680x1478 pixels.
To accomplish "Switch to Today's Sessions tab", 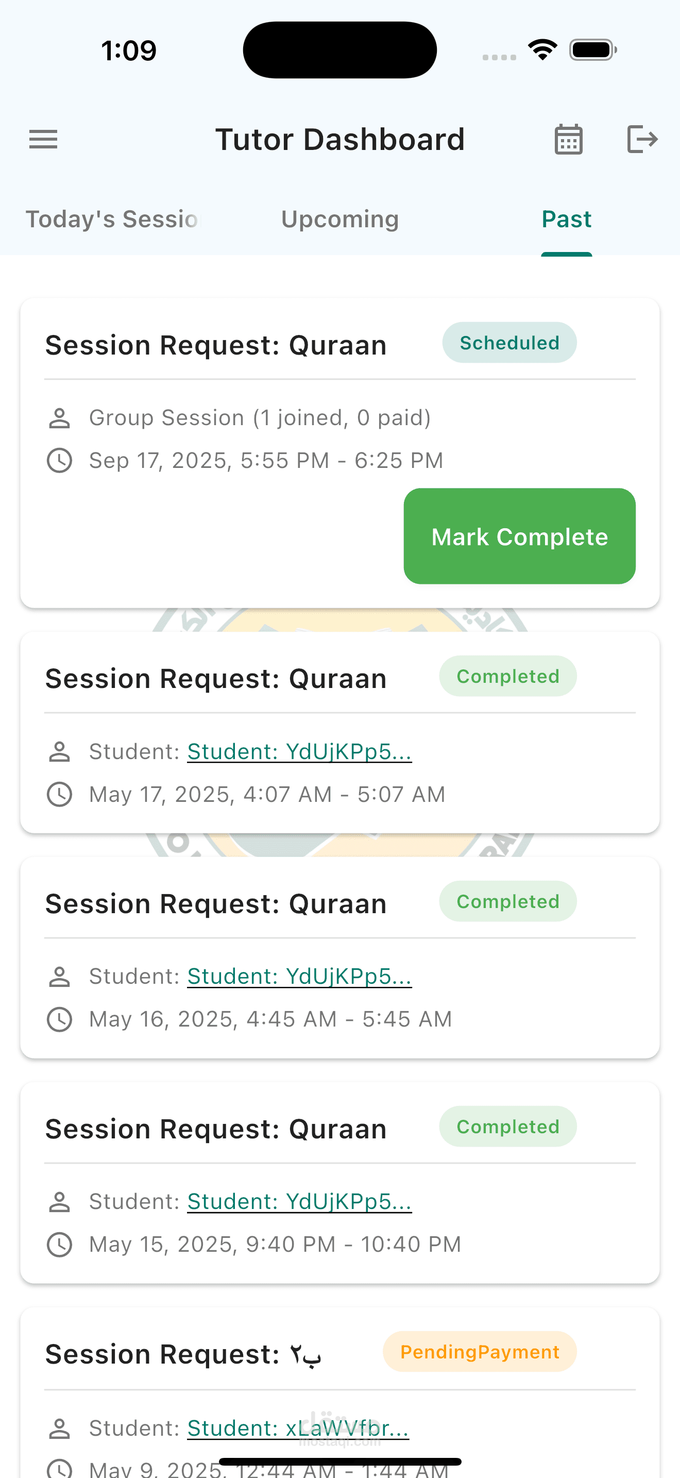I will click(113, 220).
